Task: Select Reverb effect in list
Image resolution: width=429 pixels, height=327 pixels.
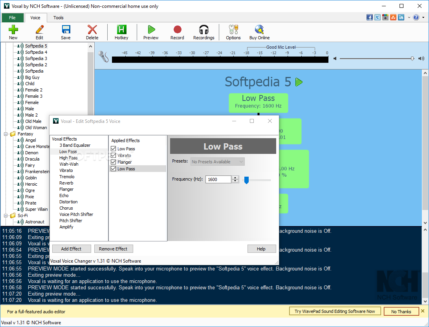Action: coord(66,183)
